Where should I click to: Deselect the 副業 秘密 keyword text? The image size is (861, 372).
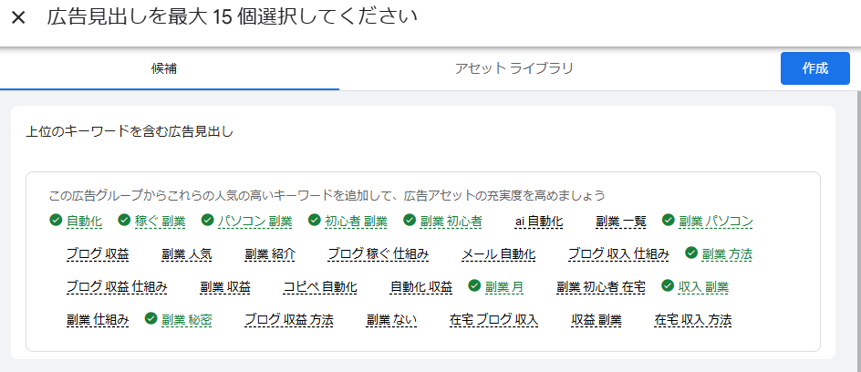tap(186, 320)
